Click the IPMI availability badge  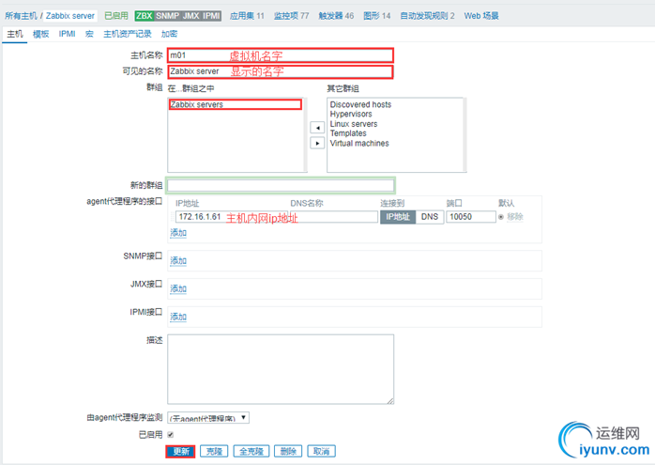[211, 16]
